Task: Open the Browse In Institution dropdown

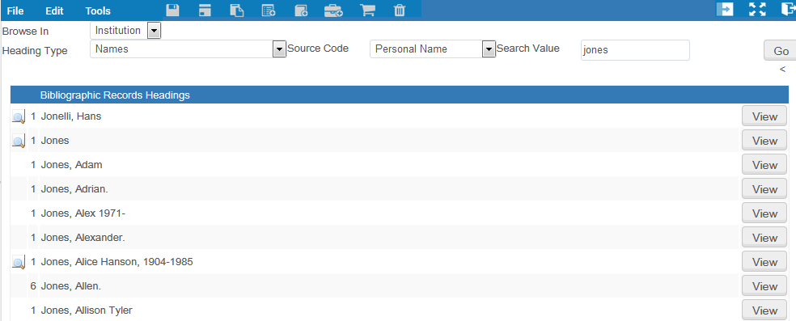Action: point(154,31)
